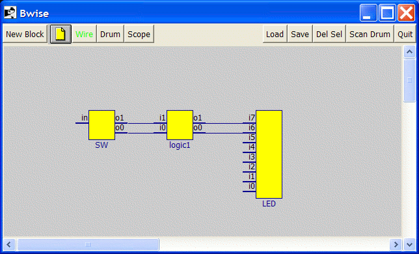Click the horizontal scrollbar thumb

[88, 244]
